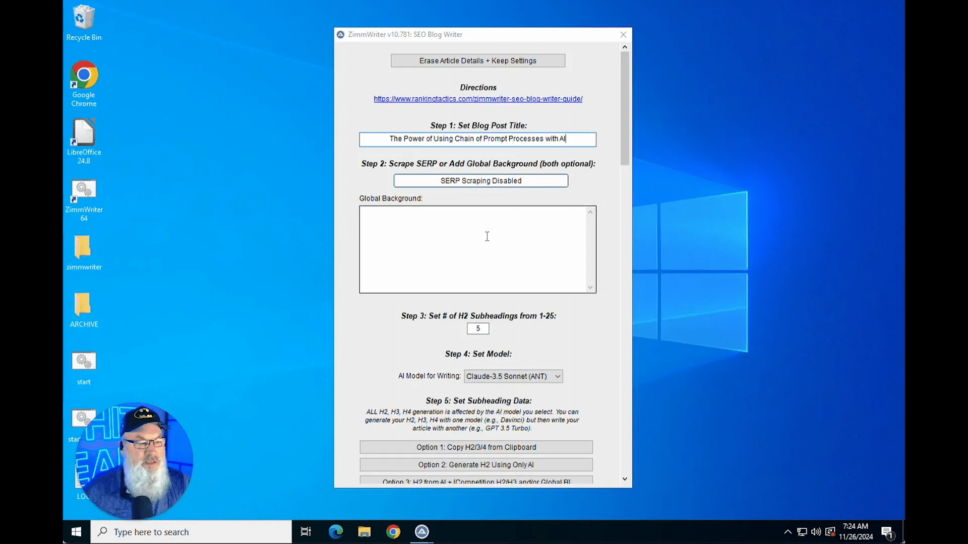Viewport: 968px width, 544px height.
Task: Click Global Background scroll down arrow
Action: [x=590, y=288]
